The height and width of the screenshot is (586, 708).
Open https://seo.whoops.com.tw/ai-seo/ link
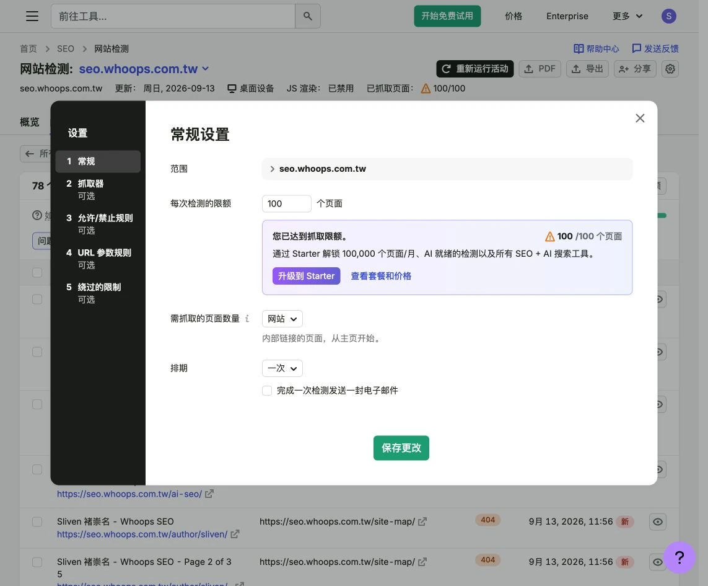pyautogui.click(x=129, y=494)
